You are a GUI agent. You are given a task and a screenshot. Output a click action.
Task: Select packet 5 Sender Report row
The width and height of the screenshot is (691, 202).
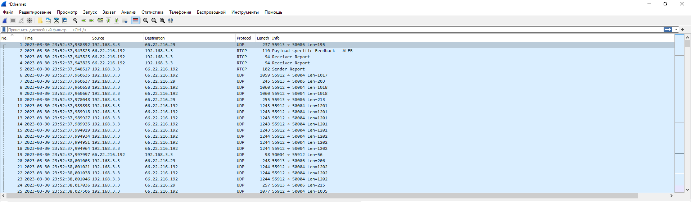pos(337,69)
